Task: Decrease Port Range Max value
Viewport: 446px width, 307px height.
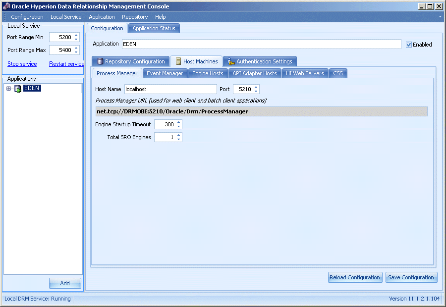Action: coord(76,52)
